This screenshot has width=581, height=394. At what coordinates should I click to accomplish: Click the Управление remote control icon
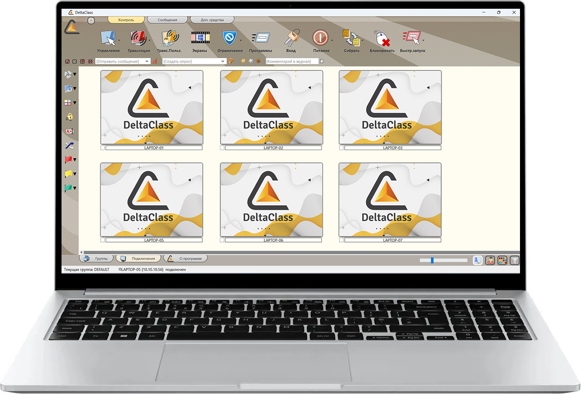click(x=107, y=38)
